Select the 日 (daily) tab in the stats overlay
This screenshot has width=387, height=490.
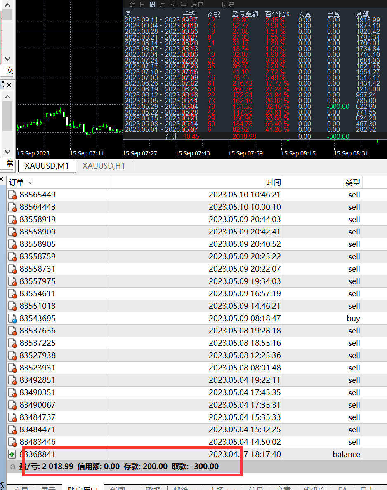[x=142, y=5]
